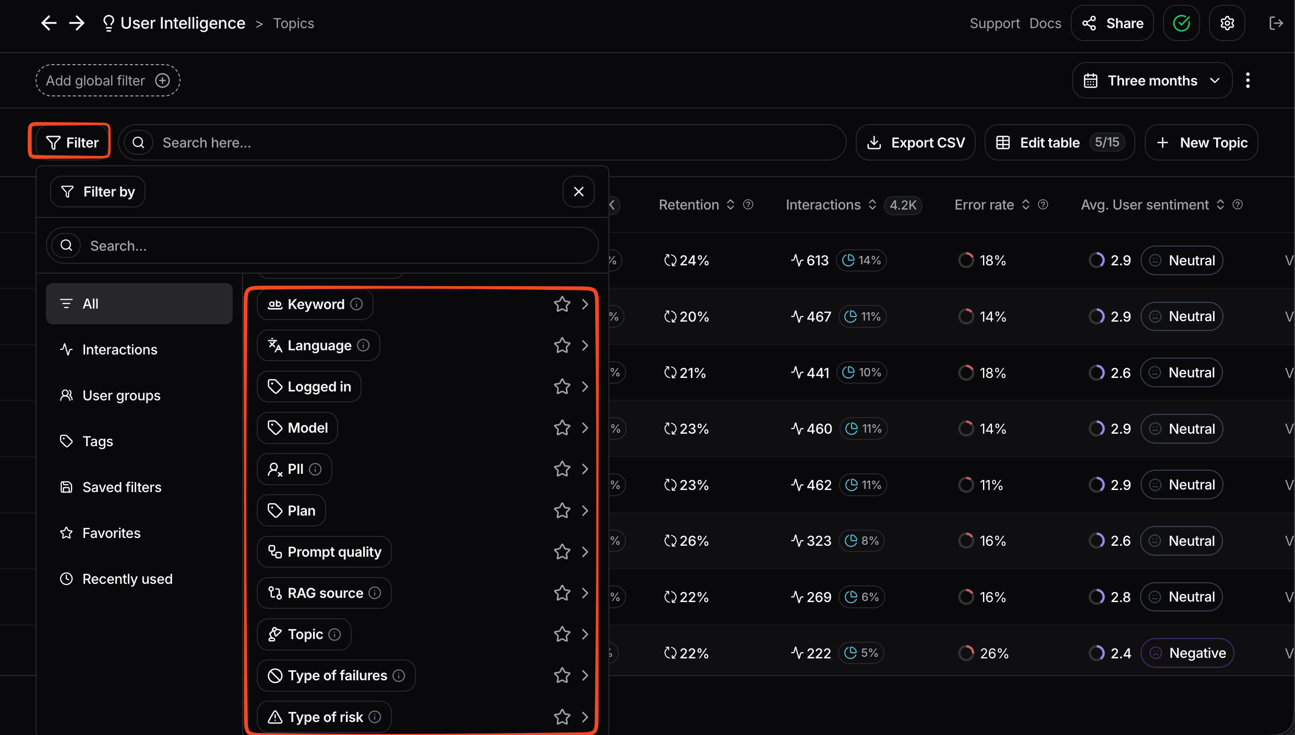Screen dimensions: 1295x735
Task: Favorite the Plan filter star
Action: (x=562, y=510)
